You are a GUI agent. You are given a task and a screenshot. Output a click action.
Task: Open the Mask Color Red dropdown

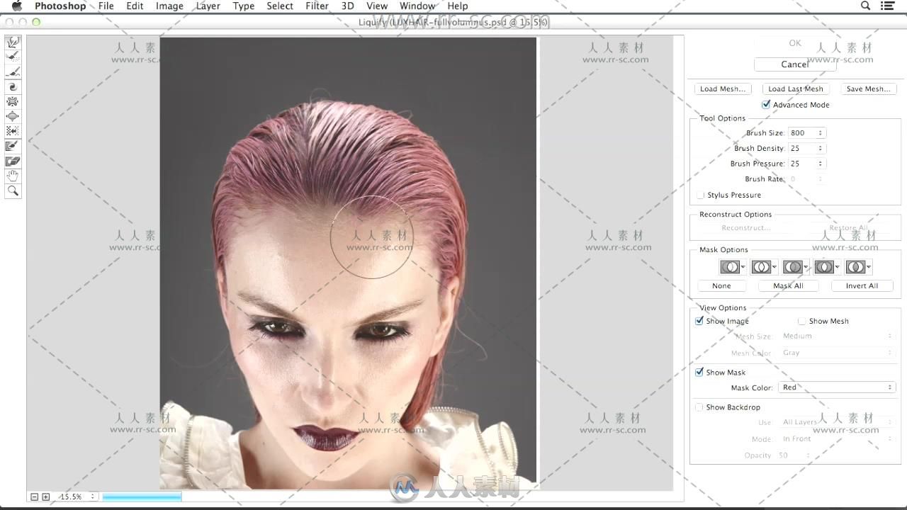[837, 387]
